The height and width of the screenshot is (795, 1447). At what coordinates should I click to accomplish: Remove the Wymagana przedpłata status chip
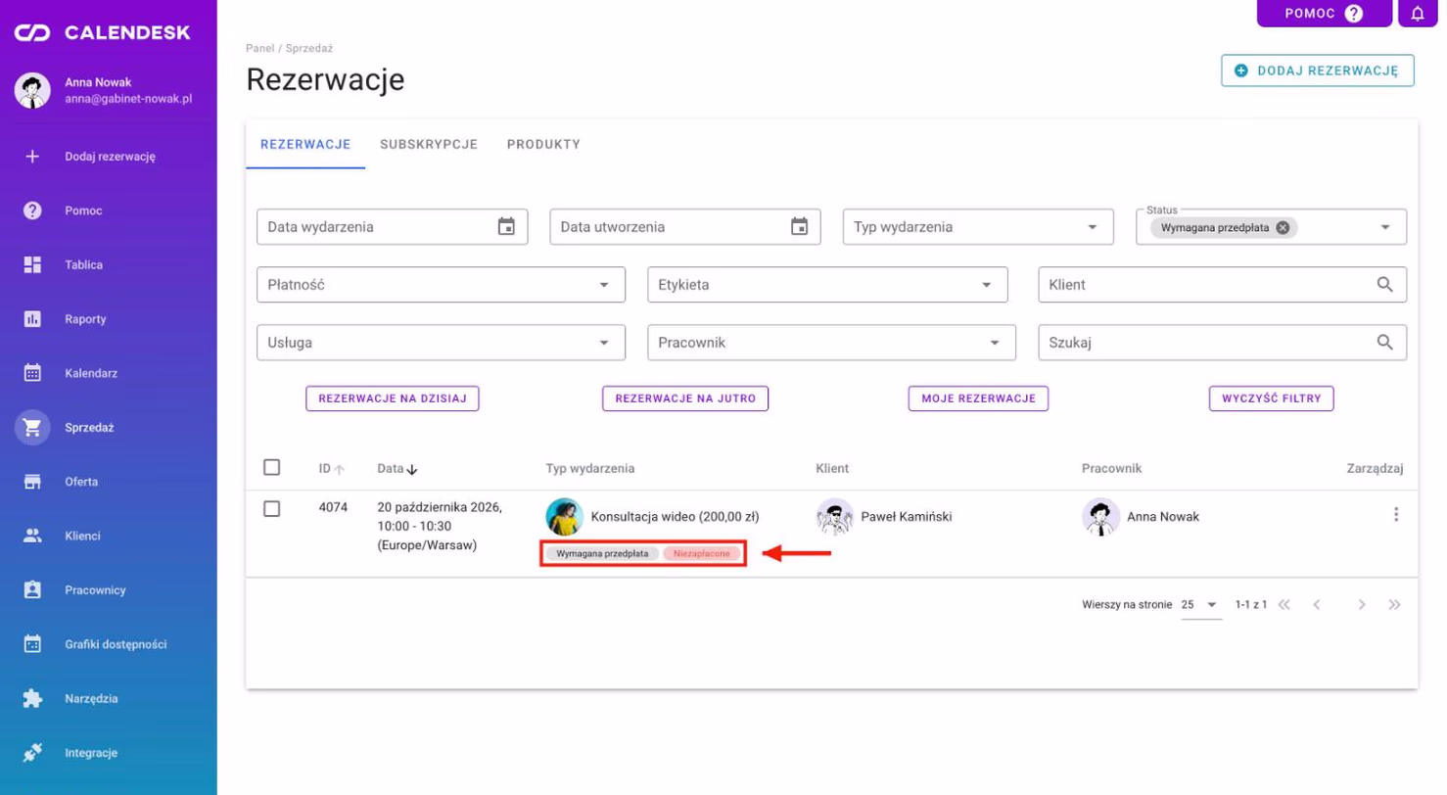click(x=1283, y=227)
